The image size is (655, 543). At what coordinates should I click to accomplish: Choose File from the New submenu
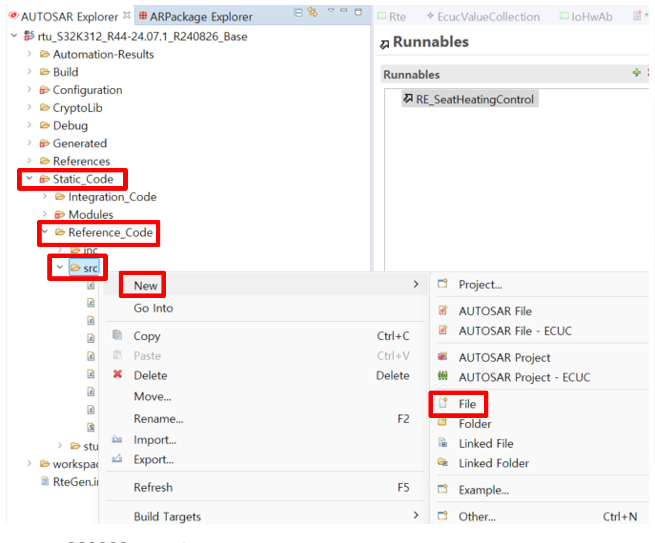(467, 404)
